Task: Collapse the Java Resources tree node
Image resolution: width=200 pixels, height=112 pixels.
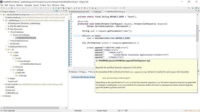Action: [6, 29]
